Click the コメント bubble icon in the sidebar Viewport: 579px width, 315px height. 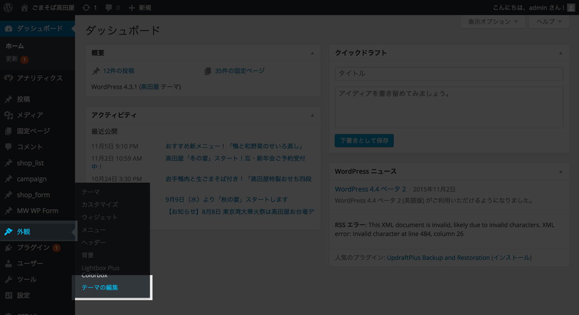[9, 147]
